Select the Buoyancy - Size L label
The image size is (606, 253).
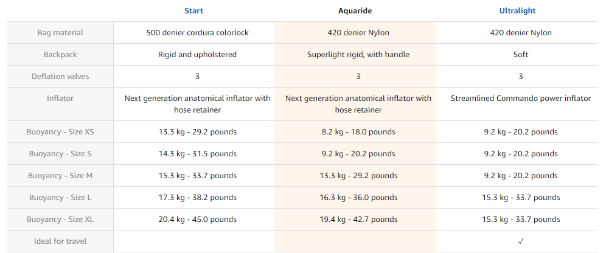click(x=60, y=198)
